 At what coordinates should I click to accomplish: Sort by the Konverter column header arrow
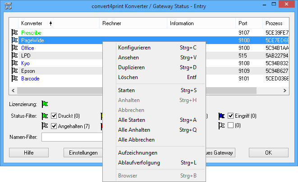click(50, 23)
